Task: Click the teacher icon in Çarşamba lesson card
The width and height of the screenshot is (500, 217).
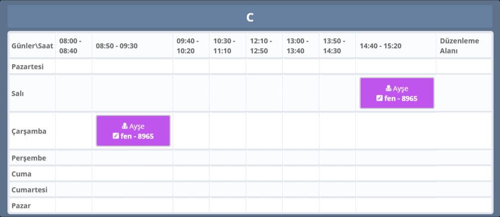Action: 125,126
